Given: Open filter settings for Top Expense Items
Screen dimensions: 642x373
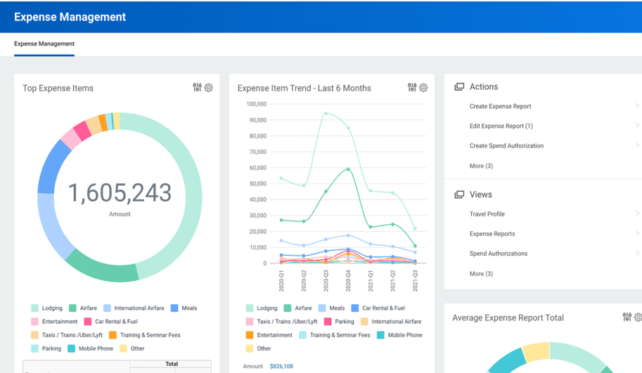Looking at the screenshot, I should pyautogui.click(x=198, y=88).
